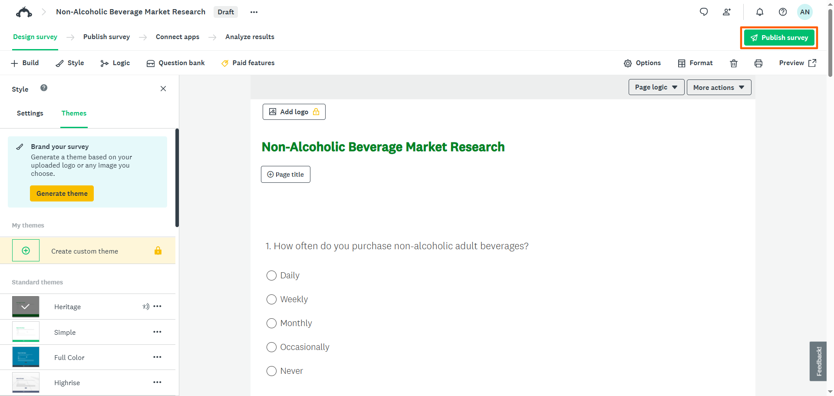This screenshot has height=396, width=834.
Task: Go to the Analyze results step
Action: [250, 37]
